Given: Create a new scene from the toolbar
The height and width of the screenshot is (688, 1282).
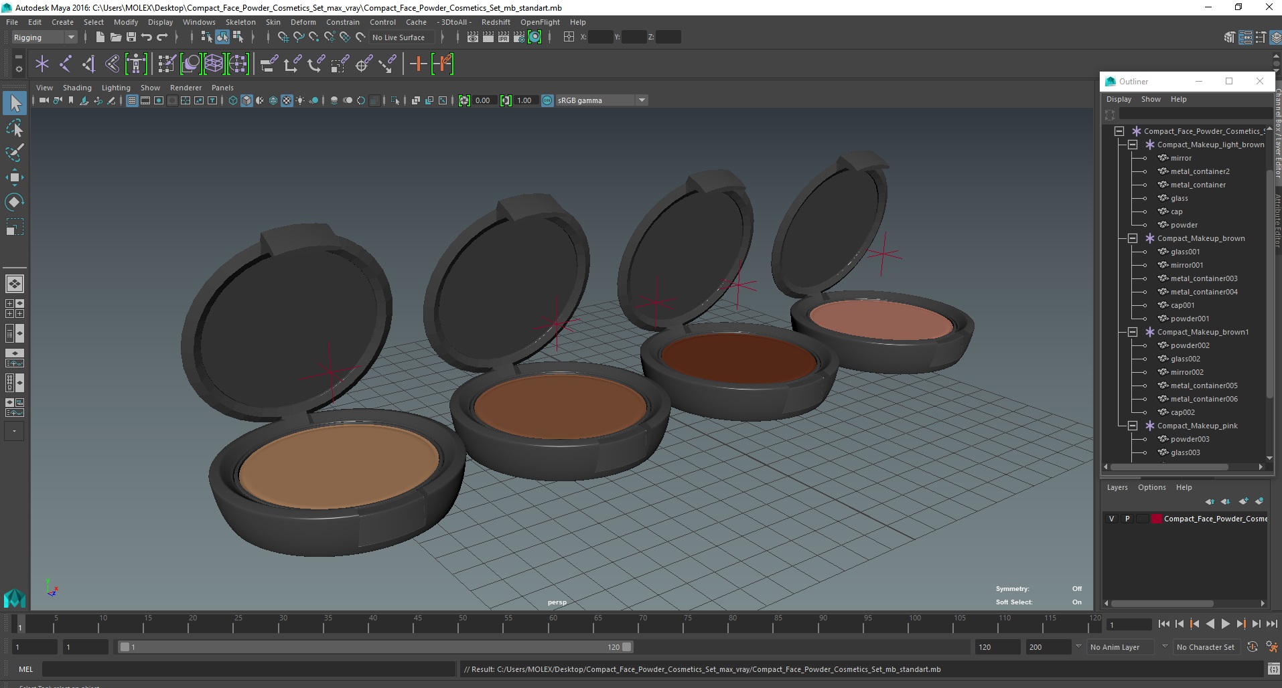Looking at the screenshot, I should click(100, 37).
